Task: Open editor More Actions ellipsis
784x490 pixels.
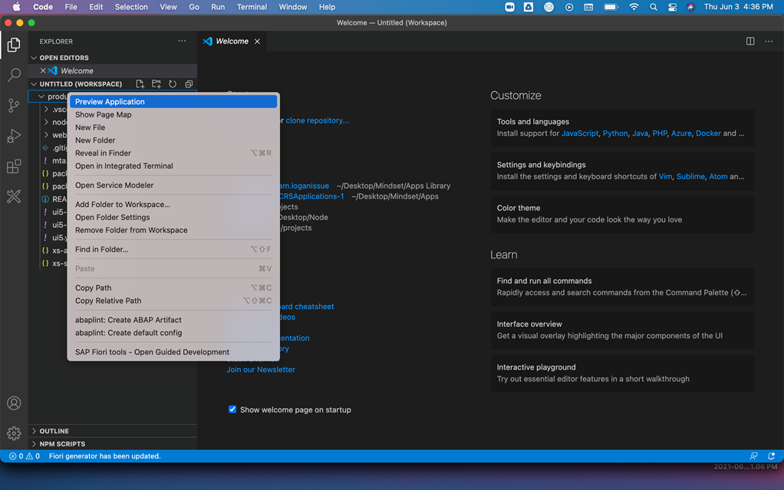Action: tap(769, 41)
